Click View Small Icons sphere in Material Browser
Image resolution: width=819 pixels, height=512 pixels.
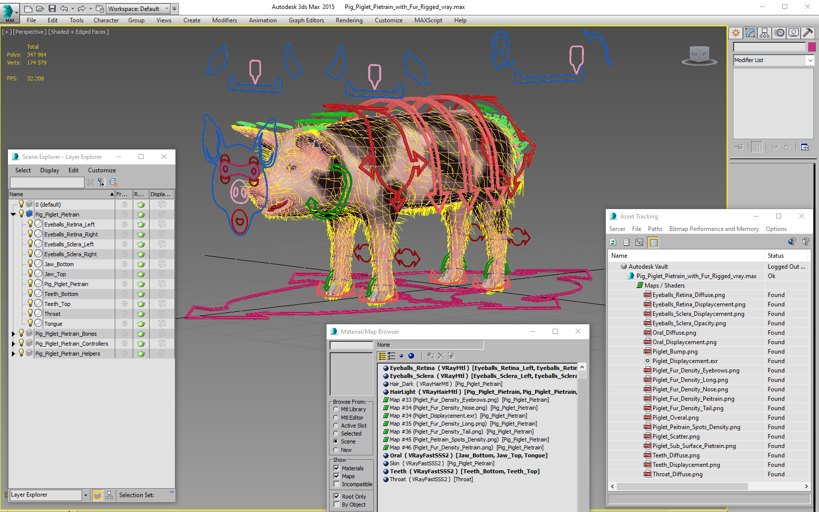[401, 356]
